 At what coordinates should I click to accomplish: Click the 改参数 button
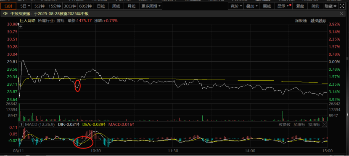coord(284,125)
